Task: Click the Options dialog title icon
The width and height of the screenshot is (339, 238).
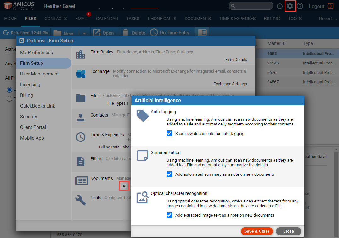Action: pyautogui.click(x=22, y=41)
